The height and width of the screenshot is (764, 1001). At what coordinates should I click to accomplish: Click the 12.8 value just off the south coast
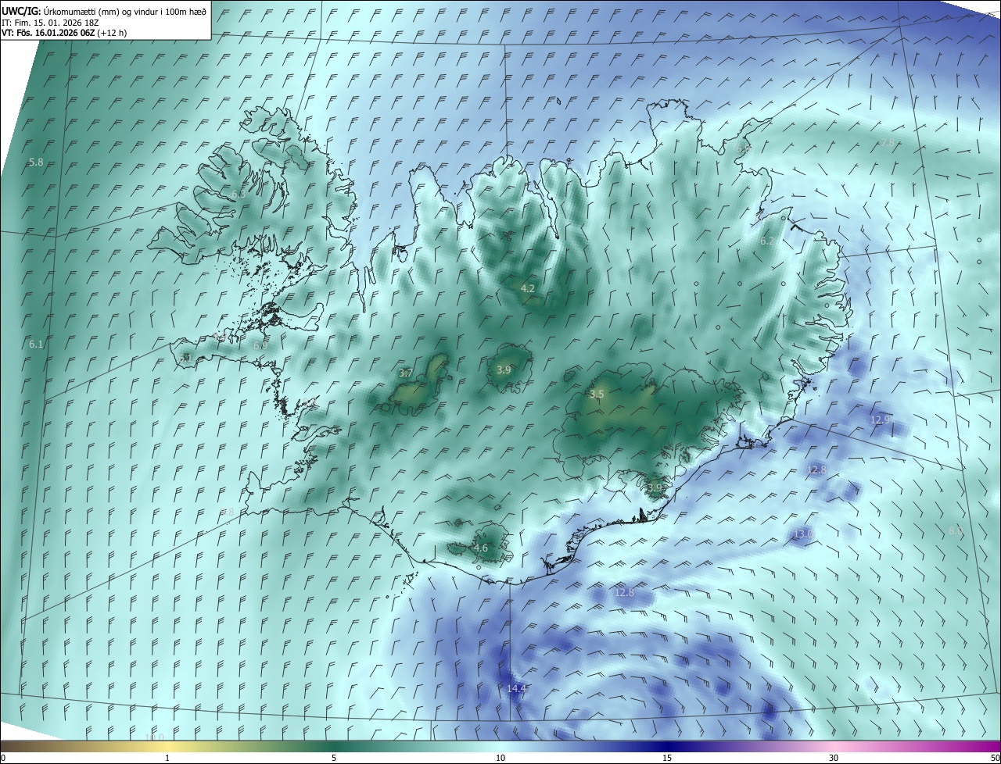coord(624,593)
